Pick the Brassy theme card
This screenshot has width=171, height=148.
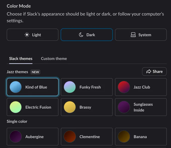coord(87,107)
